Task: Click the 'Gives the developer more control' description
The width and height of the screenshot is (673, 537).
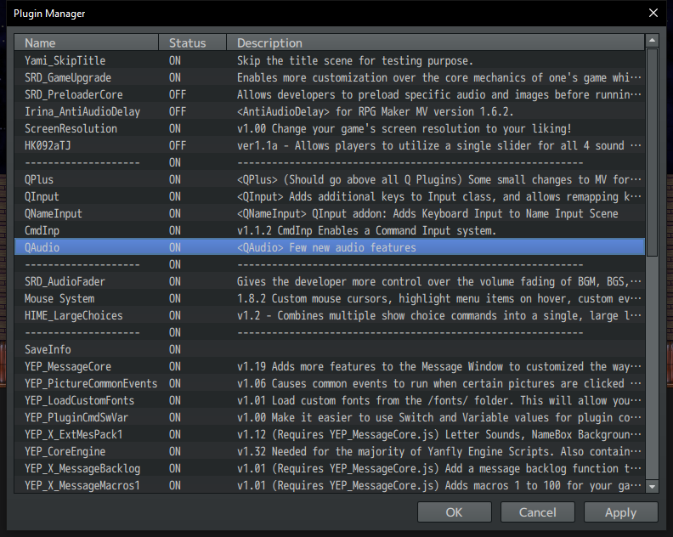Action: coord(438,281)
